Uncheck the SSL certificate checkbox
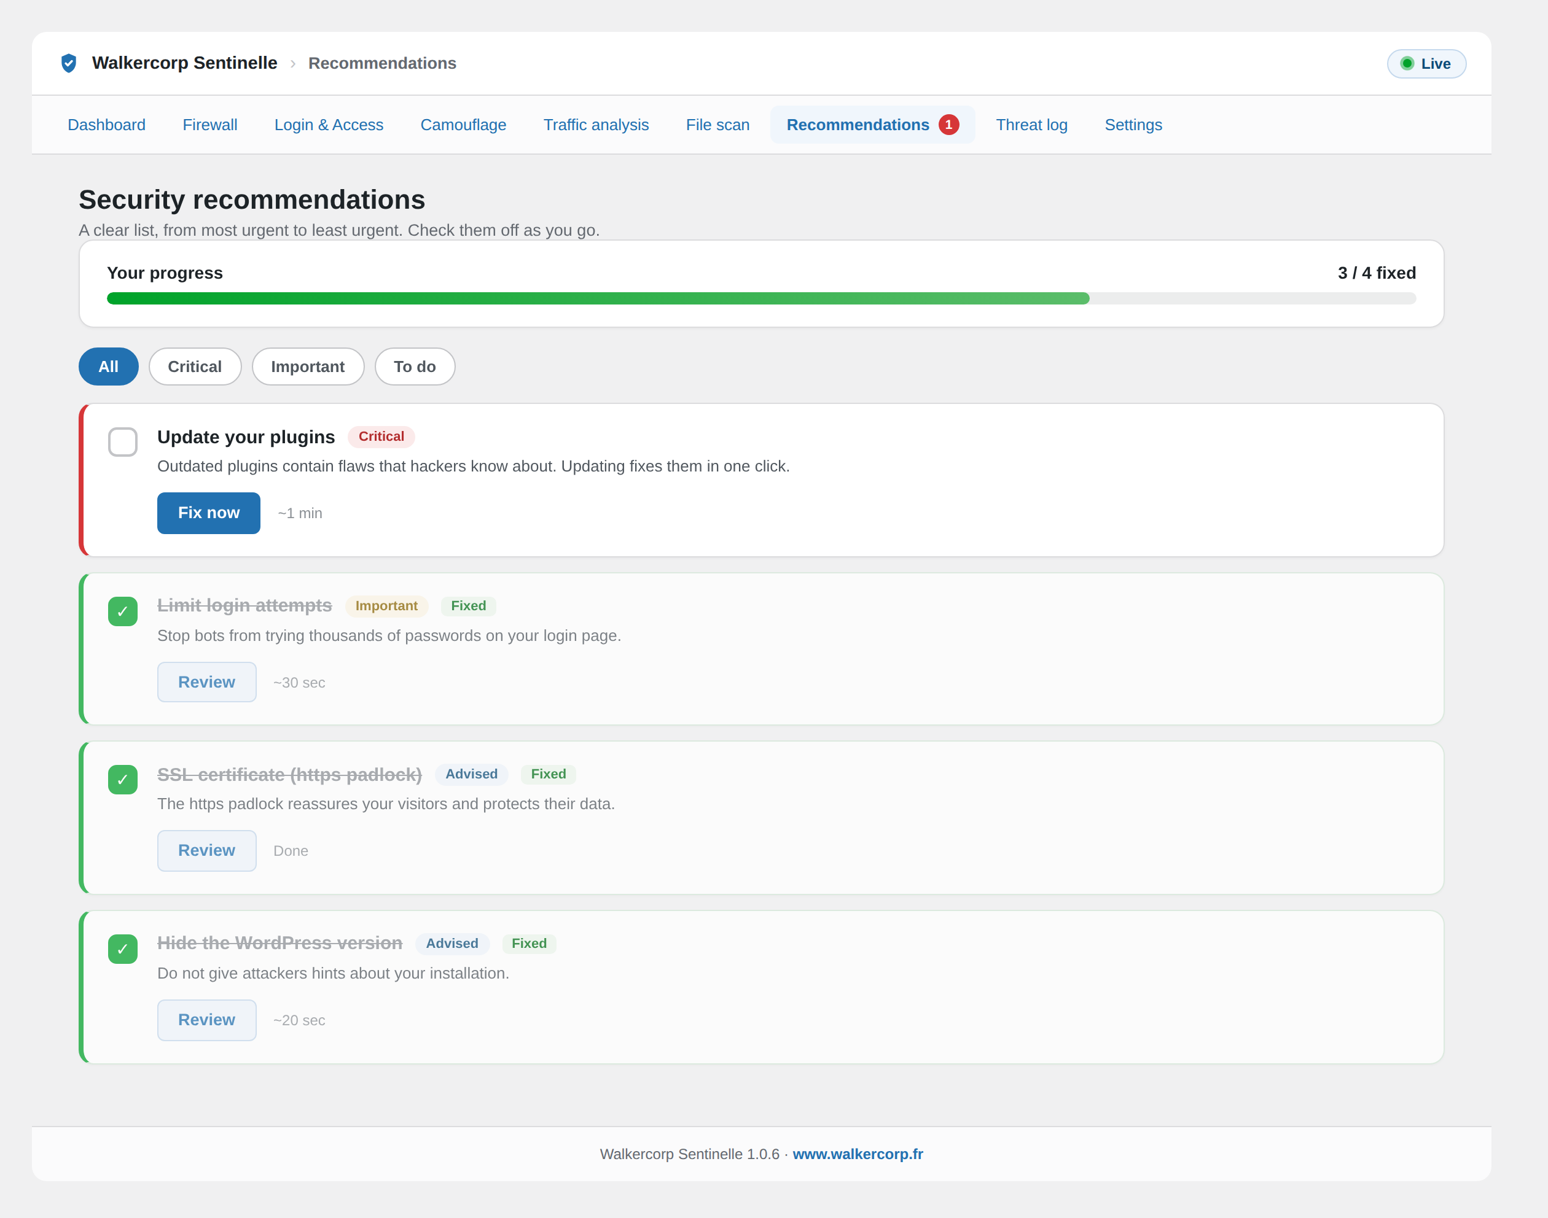 (123, 780)
